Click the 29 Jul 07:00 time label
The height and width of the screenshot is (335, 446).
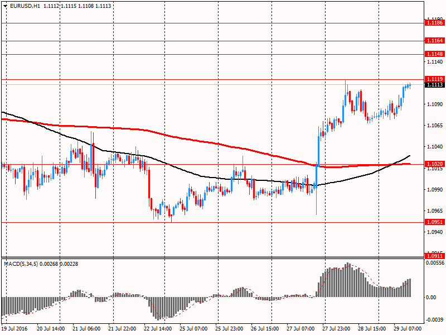pyautogui.click(x=408, y=328)
